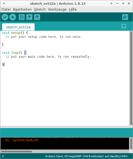Click the closing brace of setup()
Screen dimensions: 133x159
point(3,45)
